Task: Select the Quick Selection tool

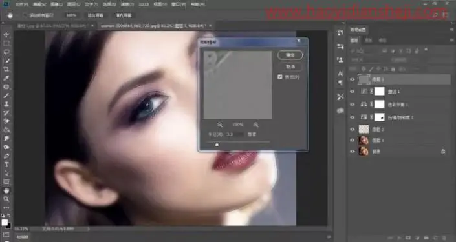Action: tap(6, 61)
